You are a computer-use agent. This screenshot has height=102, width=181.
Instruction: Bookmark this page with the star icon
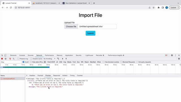[x=154, y=8]
